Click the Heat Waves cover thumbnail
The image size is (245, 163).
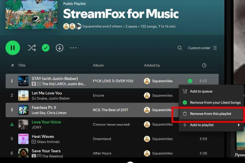(24, 139)
